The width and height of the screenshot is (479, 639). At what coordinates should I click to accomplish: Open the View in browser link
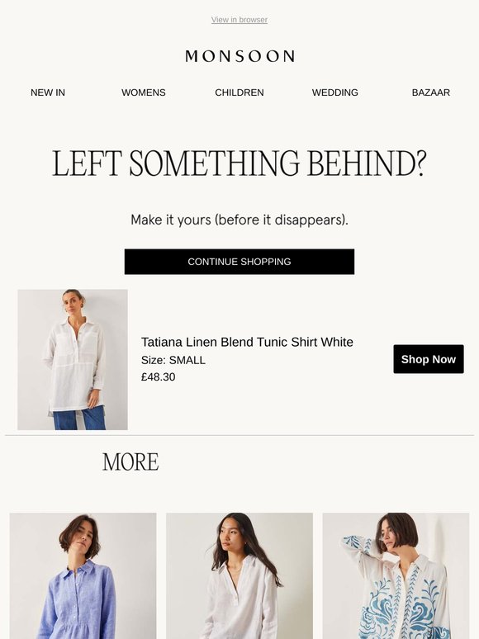[239, 20]
